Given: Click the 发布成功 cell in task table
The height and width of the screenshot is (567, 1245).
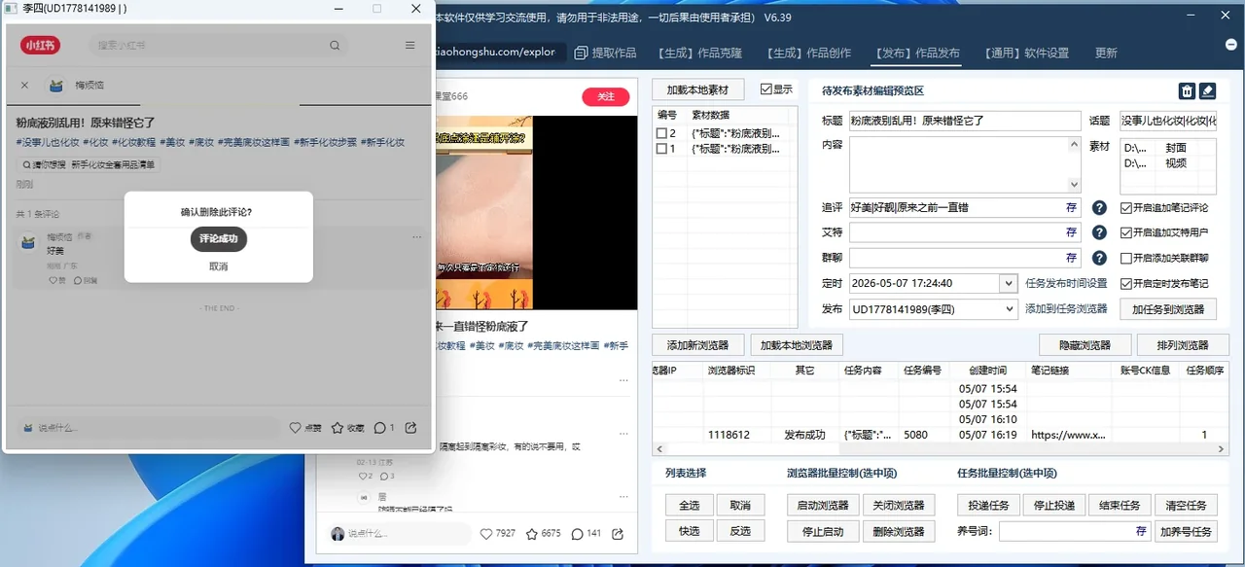Looking at the screenshot, I should [804, 435].
